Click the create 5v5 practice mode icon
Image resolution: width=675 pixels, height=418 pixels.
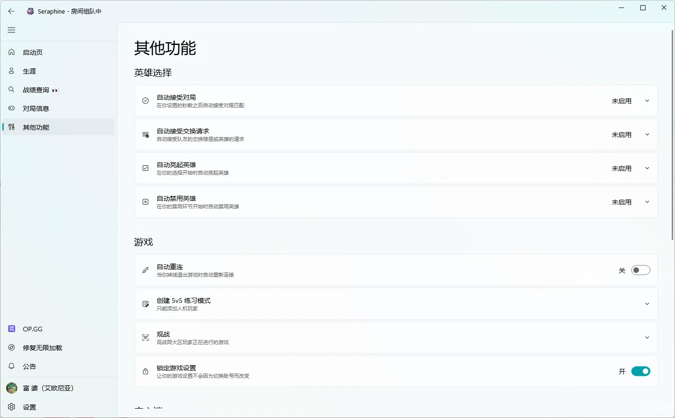(x=145, y=304)
